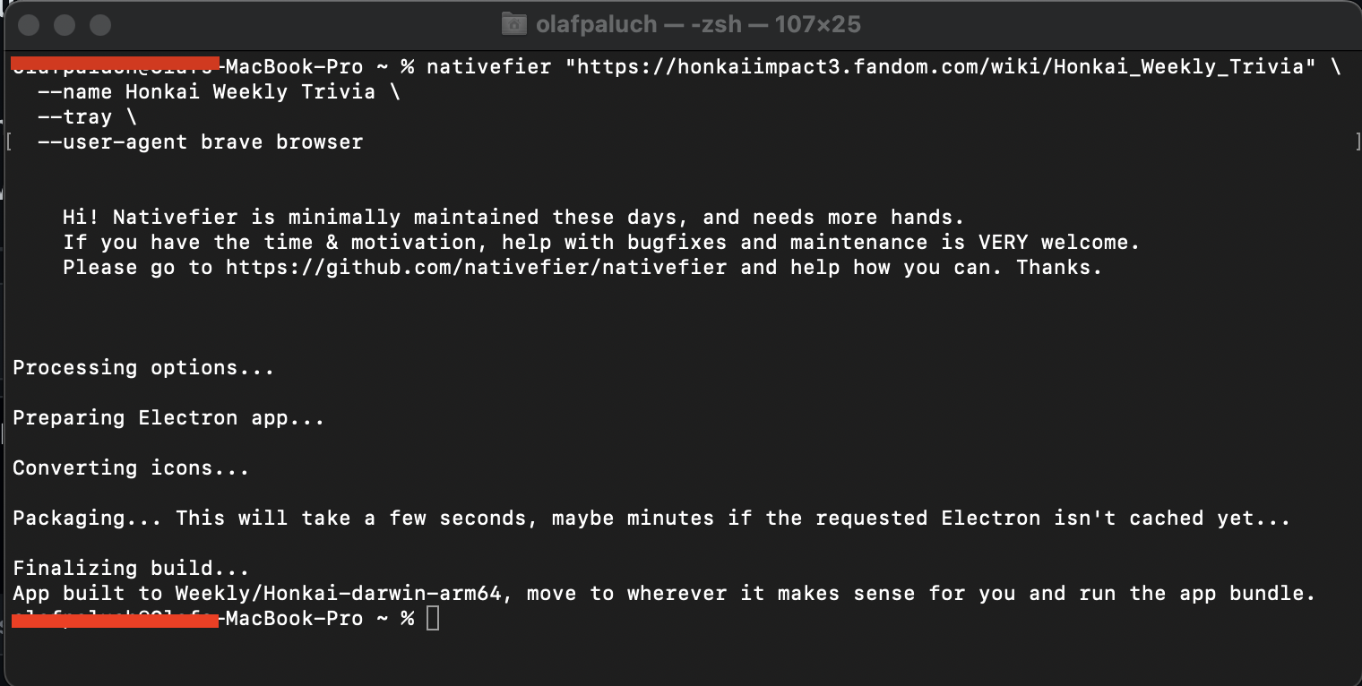Image resolution: width=1362 pixels, height=686 pixels.
Task: Select the --user-agent brave browser line
Action: tap(199, 141)
